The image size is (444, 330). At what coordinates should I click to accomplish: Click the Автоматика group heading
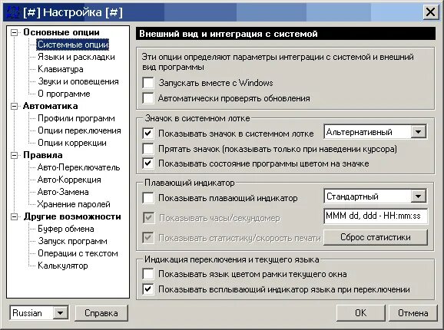51,106
